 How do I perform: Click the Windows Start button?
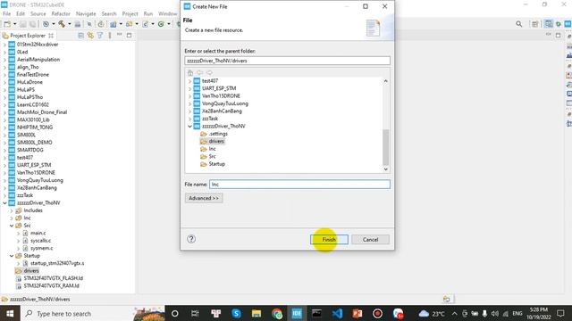point(10,313)
